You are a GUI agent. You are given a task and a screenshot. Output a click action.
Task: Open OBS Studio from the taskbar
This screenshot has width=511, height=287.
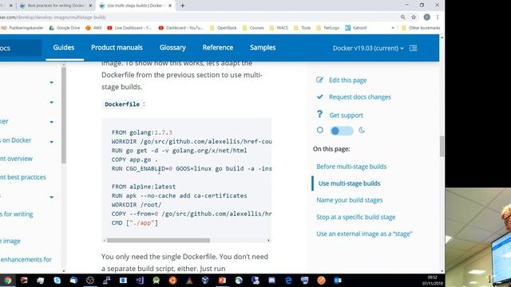click(90, 280)
